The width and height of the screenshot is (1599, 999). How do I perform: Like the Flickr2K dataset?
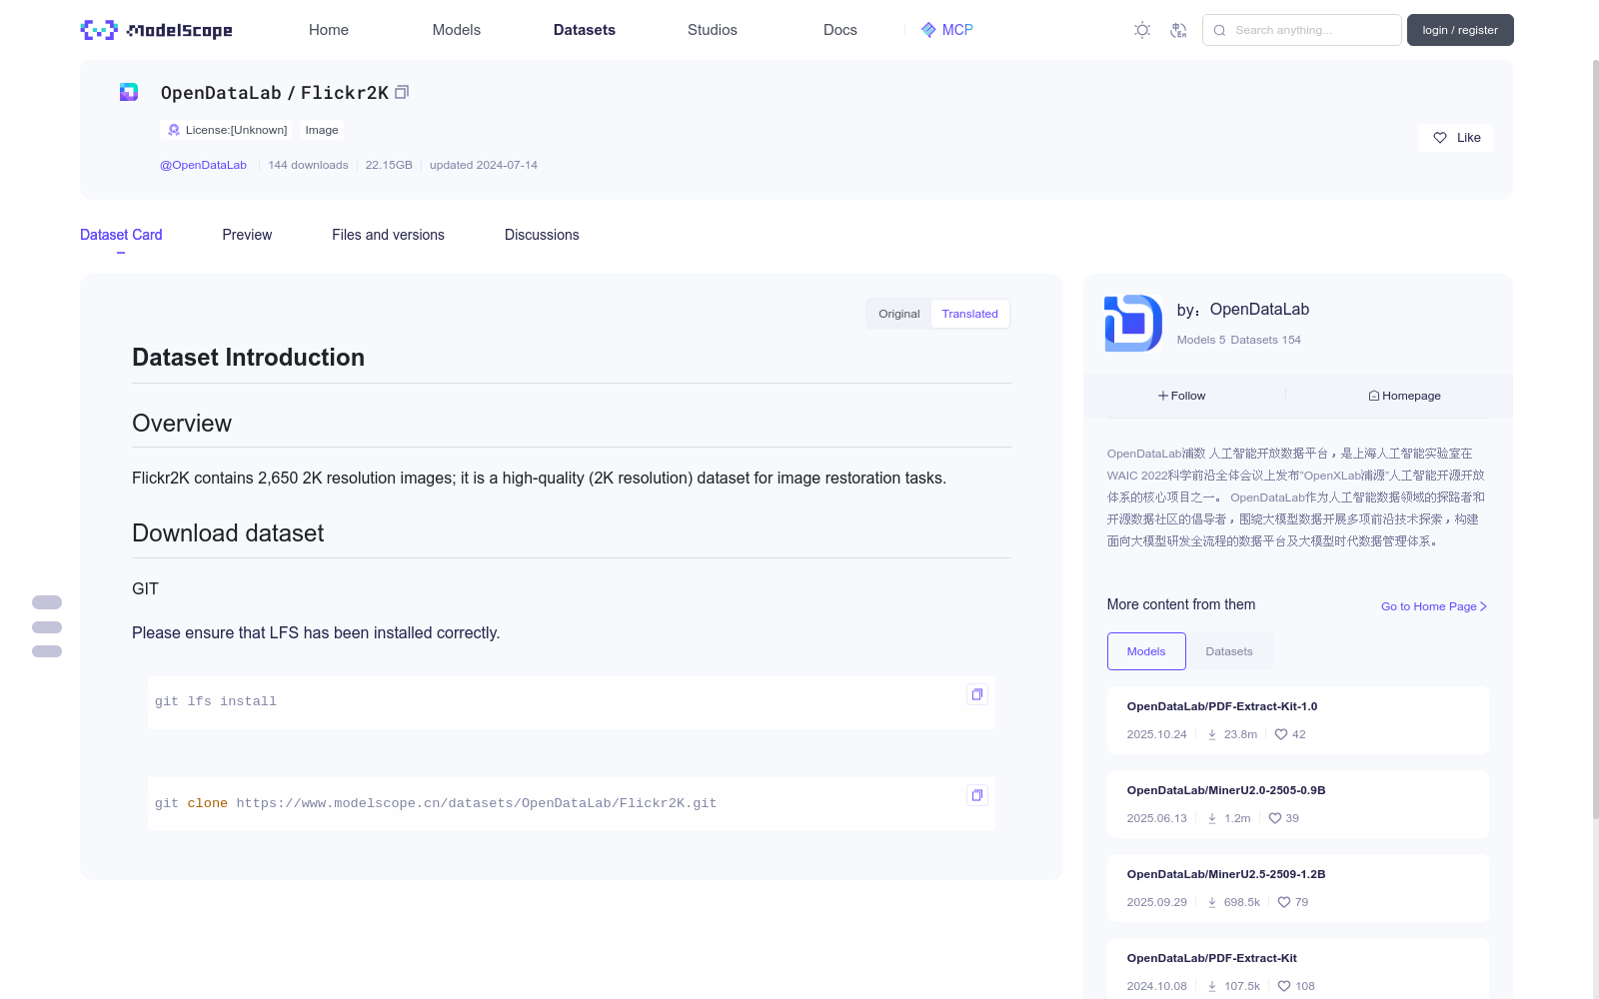[1455, 138]
